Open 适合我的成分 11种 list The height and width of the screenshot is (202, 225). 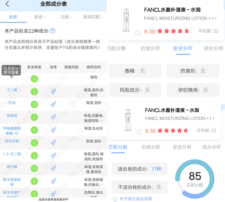(140, 169)
